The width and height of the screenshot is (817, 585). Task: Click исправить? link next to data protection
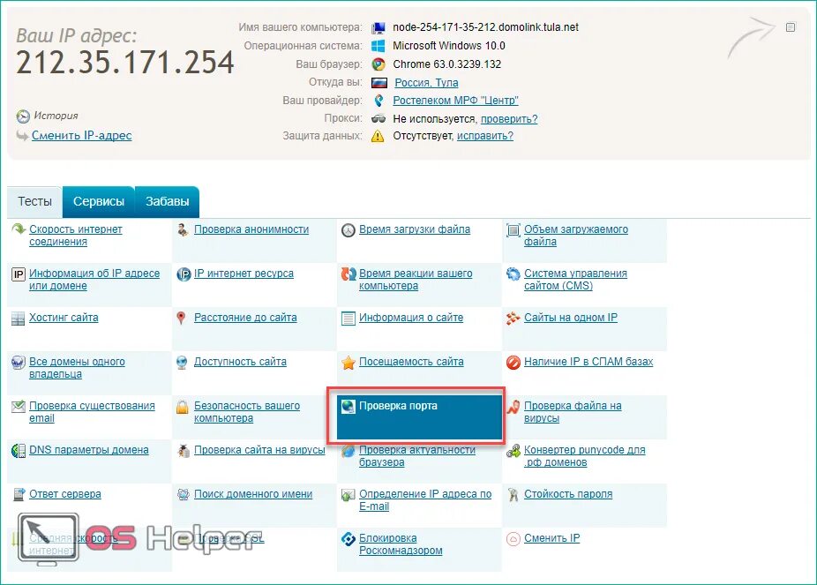[x=485, y=135]
